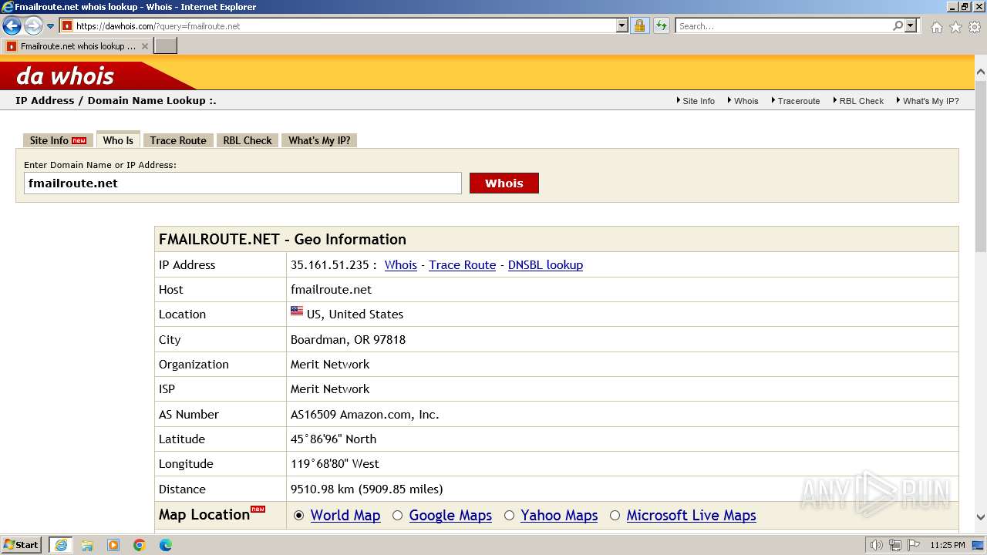Open the Tools gear icon
Screen dimensions: 987x555
(975, 27)
